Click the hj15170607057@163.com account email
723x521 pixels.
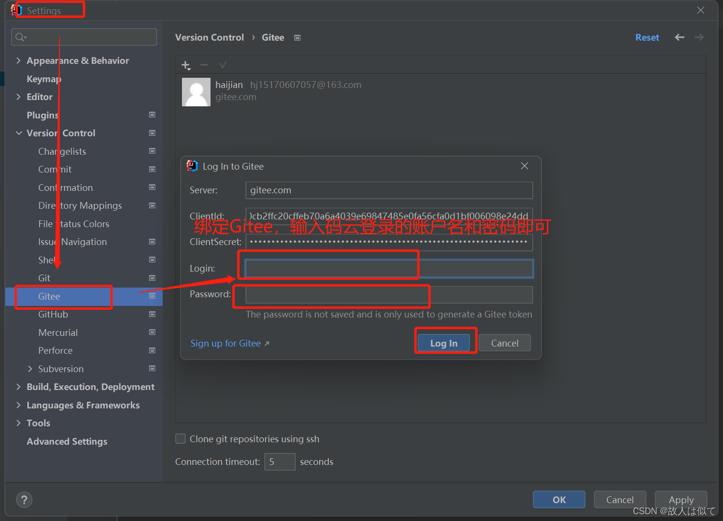click(x=306, y=85)
